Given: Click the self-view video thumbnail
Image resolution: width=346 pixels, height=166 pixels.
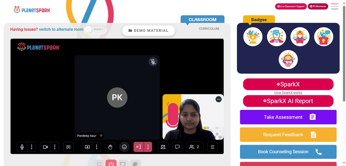Looking at the screenshot, I should click(x=193, y=117).
